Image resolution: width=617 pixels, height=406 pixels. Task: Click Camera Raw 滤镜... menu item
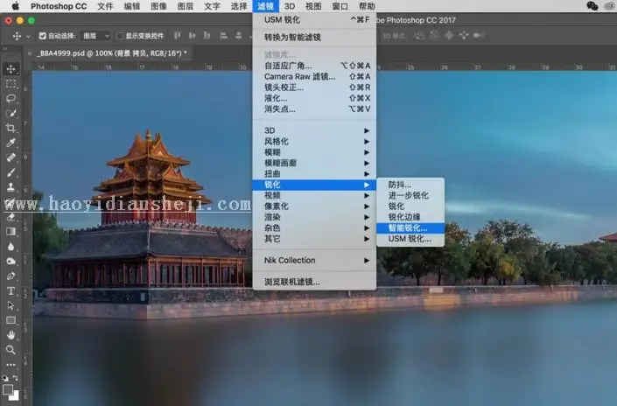point(314,76)
